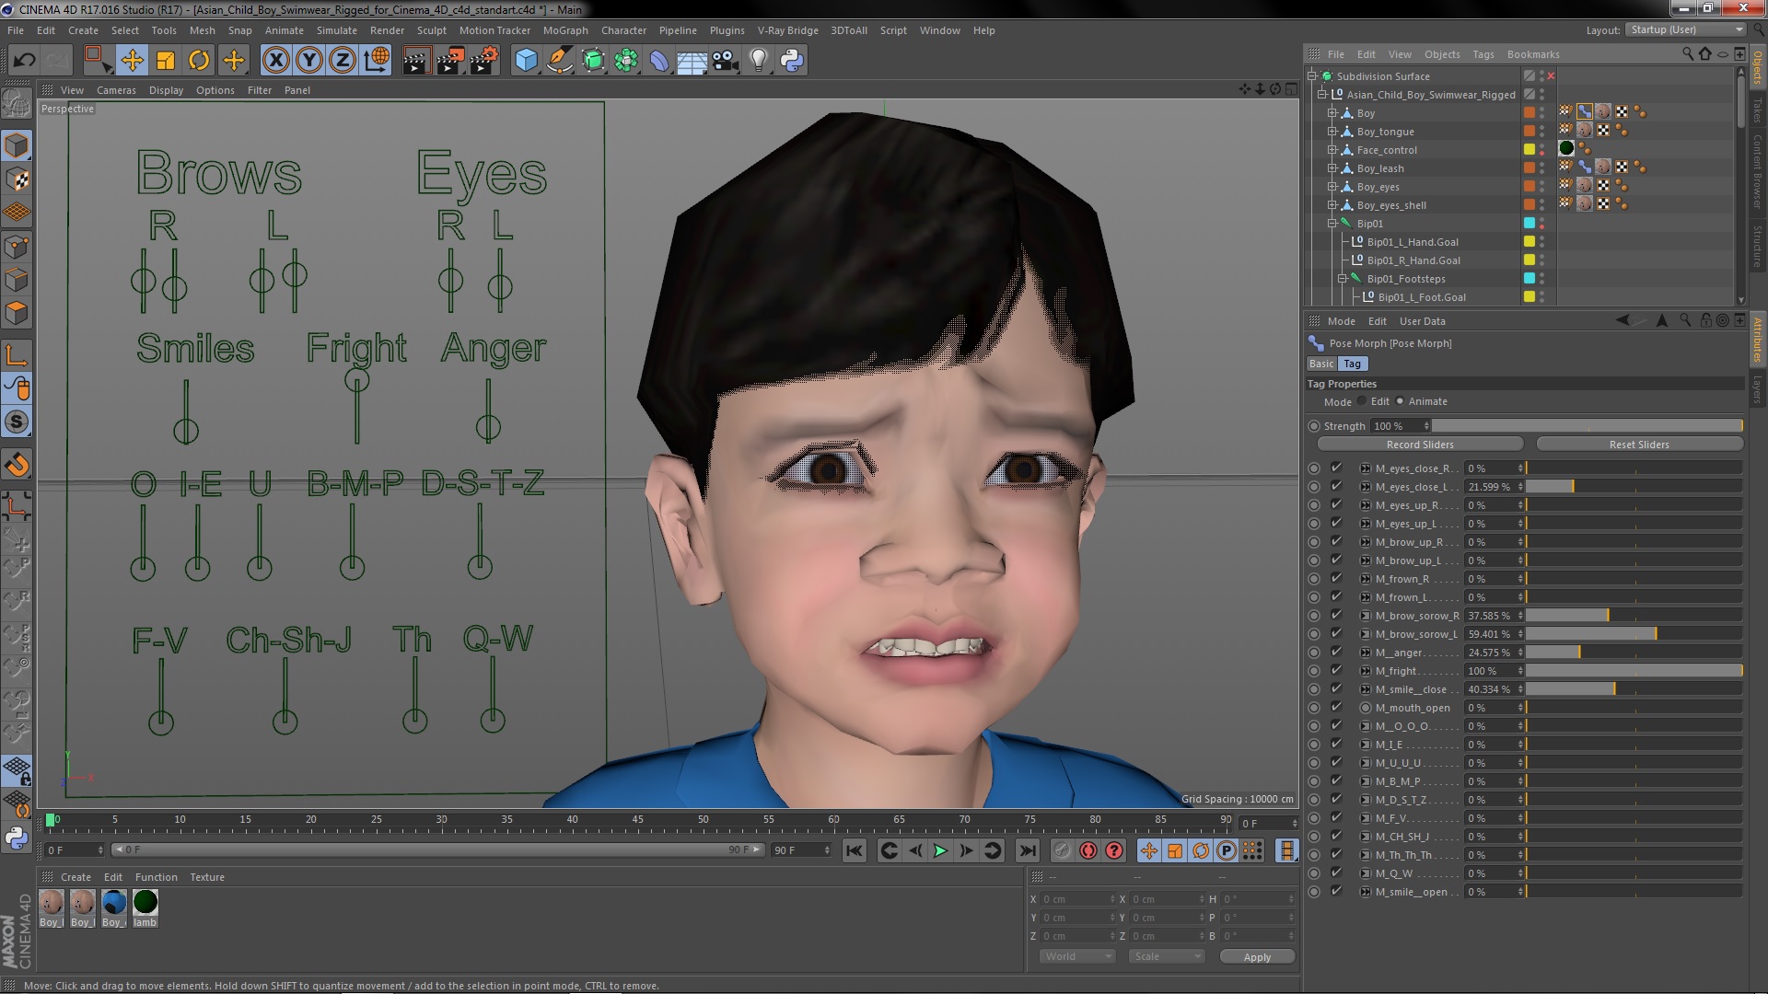The width and height of the screenshot is (1768, 994).
Task: Select the lamb material thumbnail
Action: tap(145, 908)
